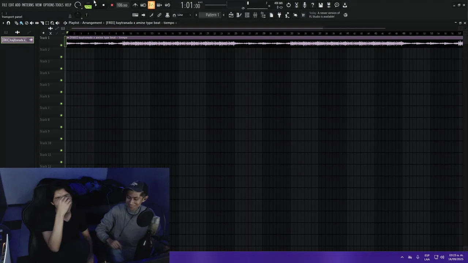
Task: Toggle loop recording icon
Action: (167, 5)
